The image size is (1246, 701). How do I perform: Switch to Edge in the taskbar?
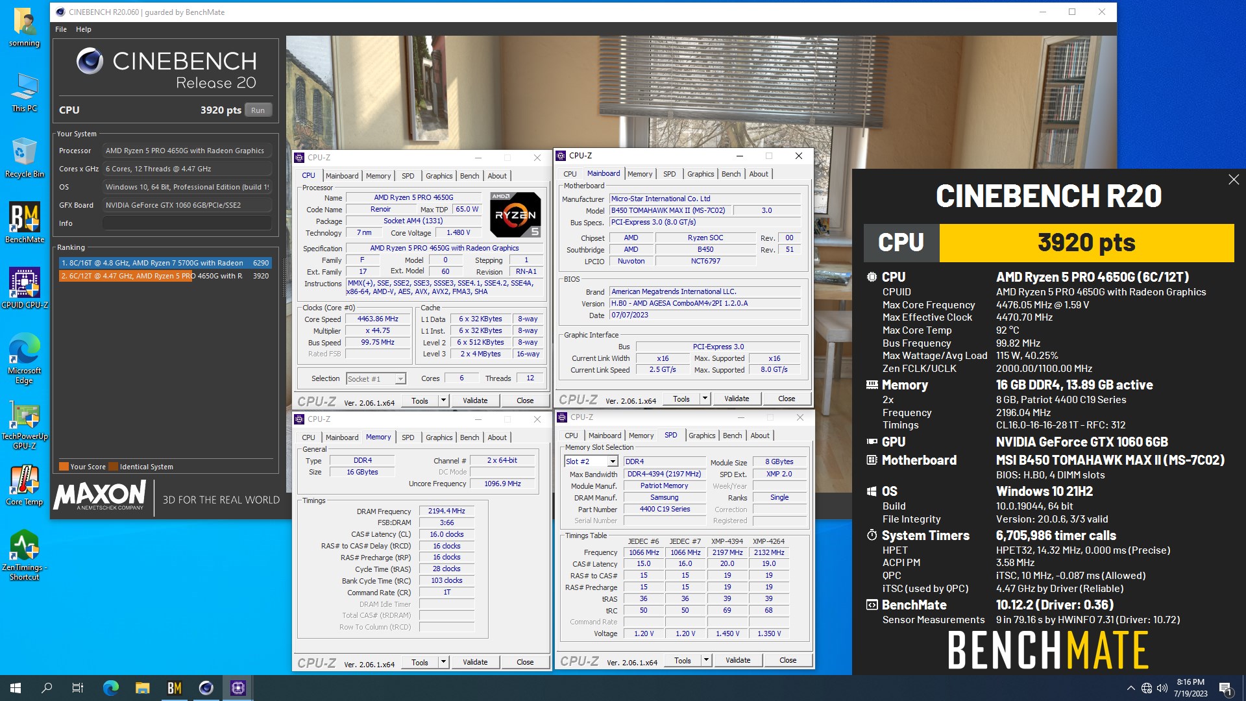tap(111, 688)
